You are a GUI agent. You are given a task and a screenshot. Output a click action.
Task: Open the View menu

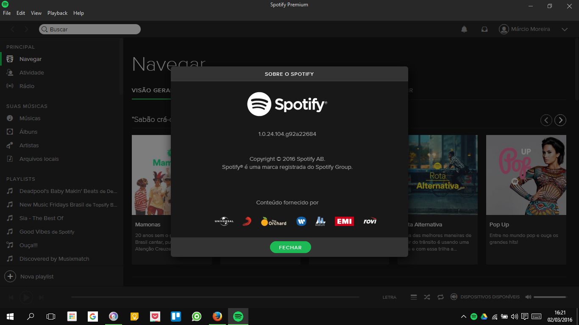[36, 13]
